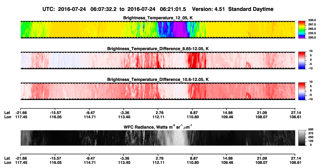Viewport: 328px width, 168px height.
Task: Click latitude '2.76' on axis above WFC panel
Action: click(158, 113)
